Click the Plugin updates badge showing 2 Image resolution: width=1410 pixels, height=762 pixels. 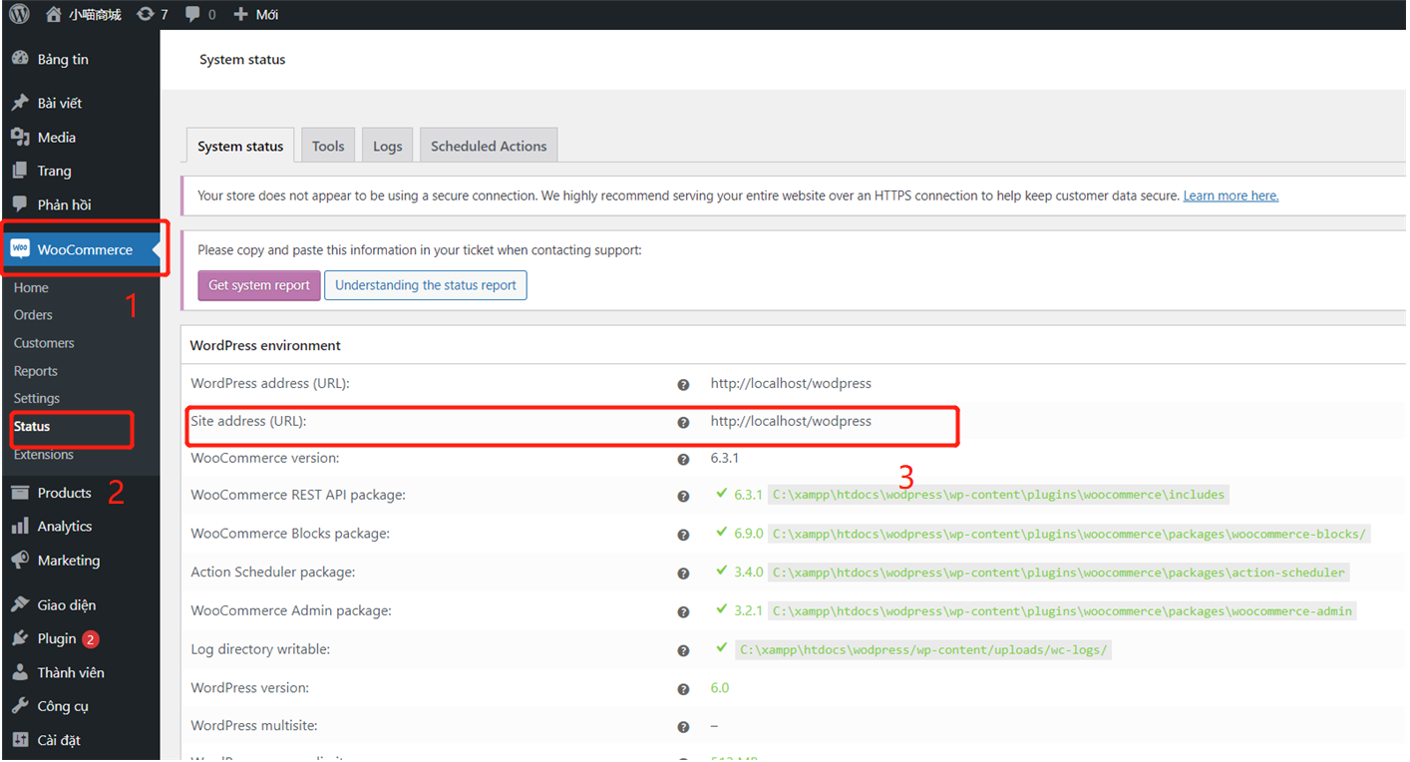click(91, 639)
